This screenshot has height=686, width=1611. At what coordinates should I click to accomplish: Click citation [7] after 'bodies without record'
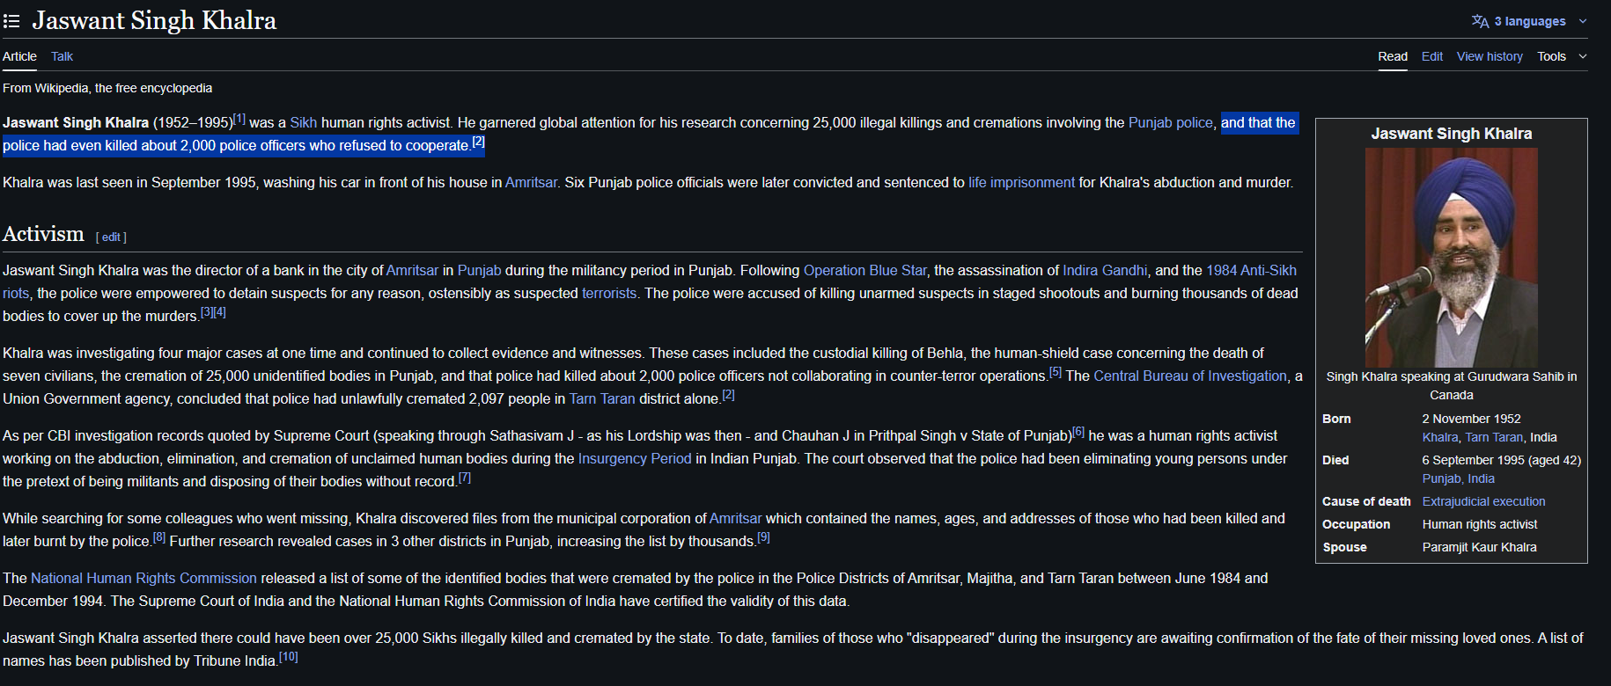click(465, 478)
